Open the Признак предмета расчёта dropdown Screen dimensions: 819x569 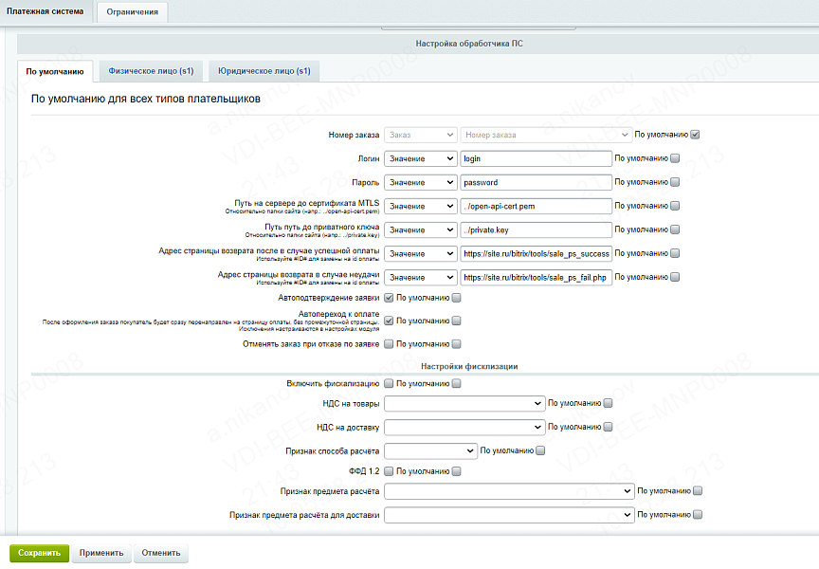[x=509, y=492]
